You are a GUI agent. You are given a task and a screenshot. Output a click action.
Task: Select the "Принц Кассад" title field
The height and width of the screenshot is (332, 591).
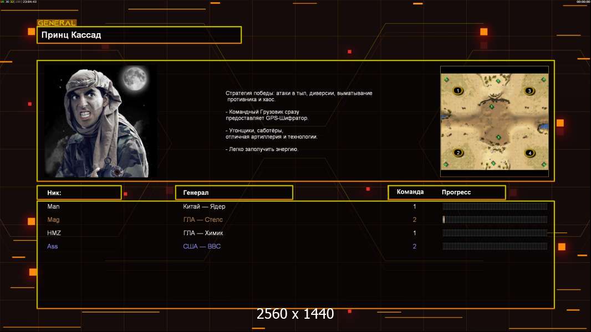tap(139, 35)
